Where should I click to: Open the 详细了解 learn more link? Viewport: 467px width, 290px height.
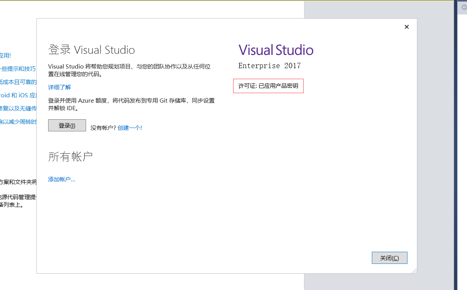coord(59,87)
